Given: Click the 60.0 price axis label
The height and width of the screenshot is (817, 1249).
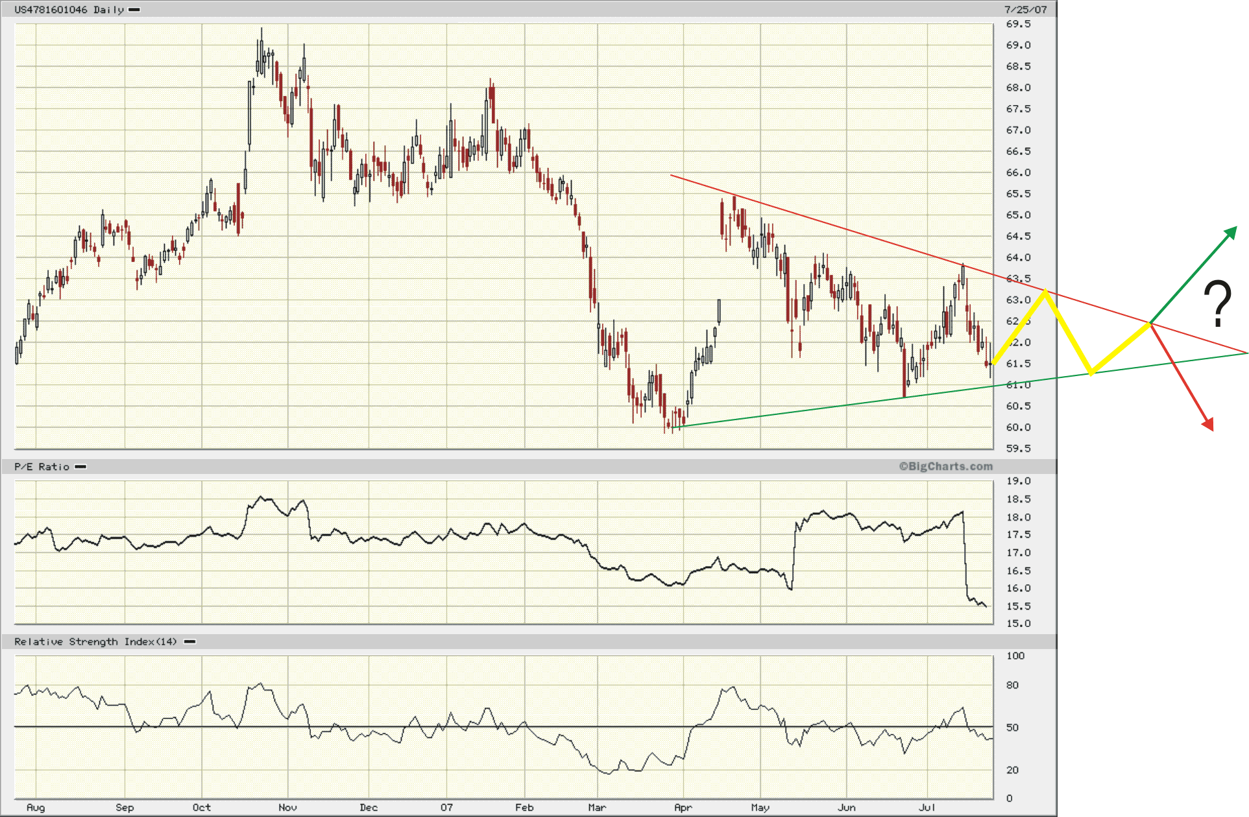Looking at the screenshot, I should [1018, 427].
